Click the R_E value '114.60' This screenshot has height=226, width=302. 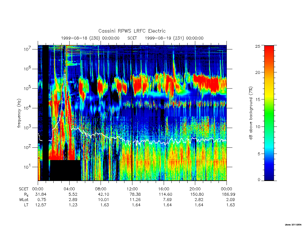click(x=165, y=194)
